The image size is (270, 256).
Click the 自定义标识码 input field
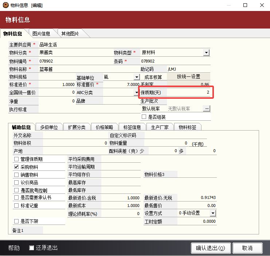pos(176,135)
